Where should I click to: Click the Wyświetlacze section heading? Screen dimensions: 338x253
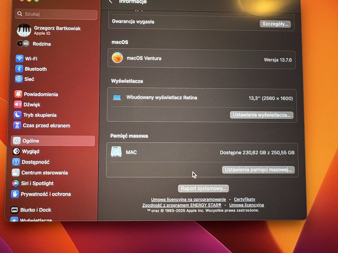(127, 81)
